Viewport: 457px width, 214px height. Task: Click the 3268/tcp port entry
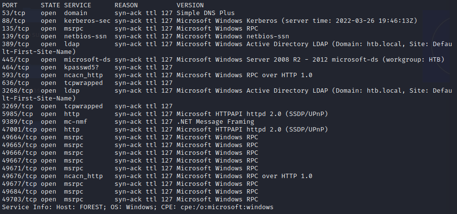[x=18, y=90]
